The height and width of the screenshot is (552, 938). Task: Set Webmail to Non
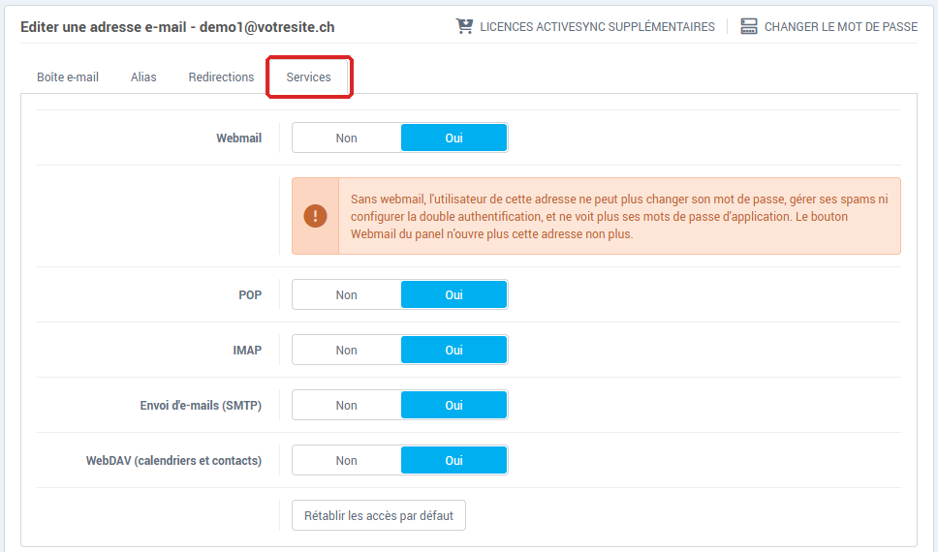pos(346,138)
